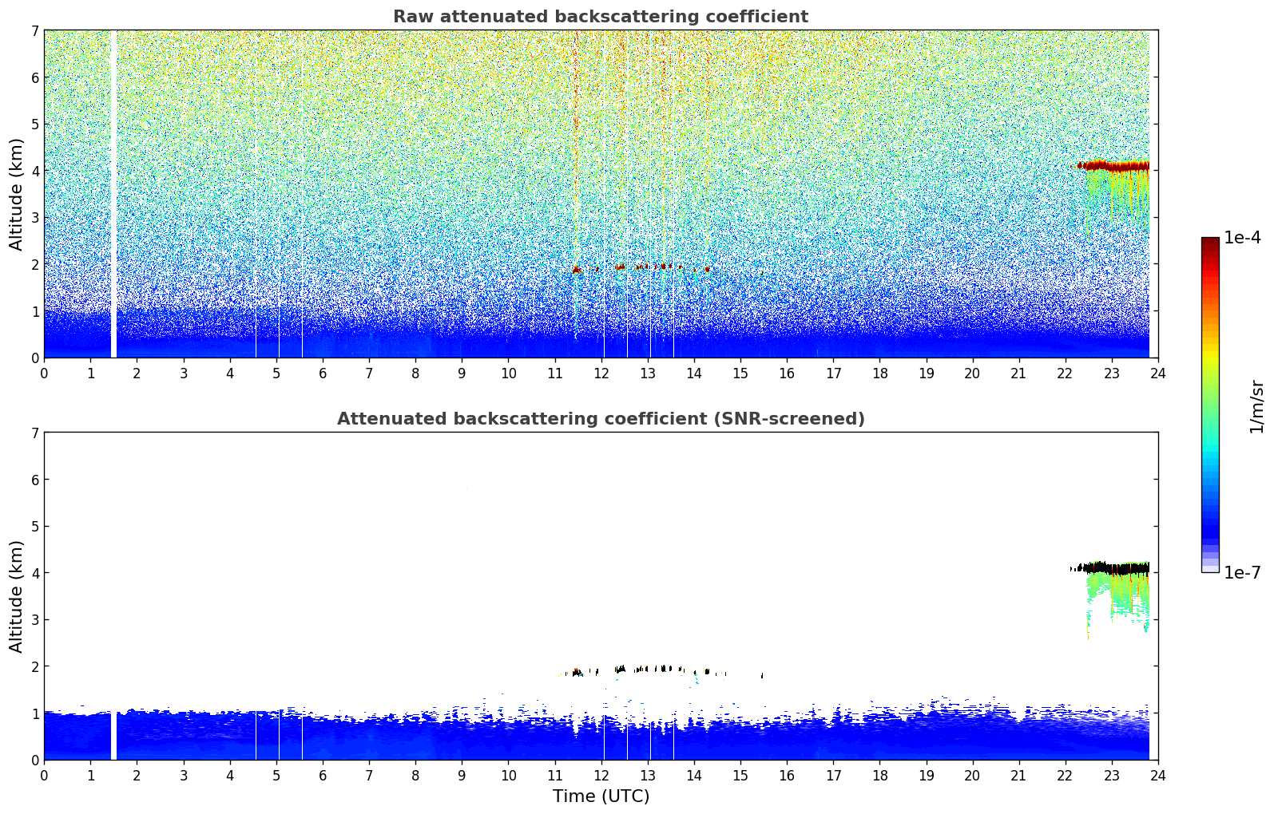This screenshot has height=814, width=1274.
Task: Click the "Raw attenuated backscattering coefficient" title
Action: pos(601,17)
